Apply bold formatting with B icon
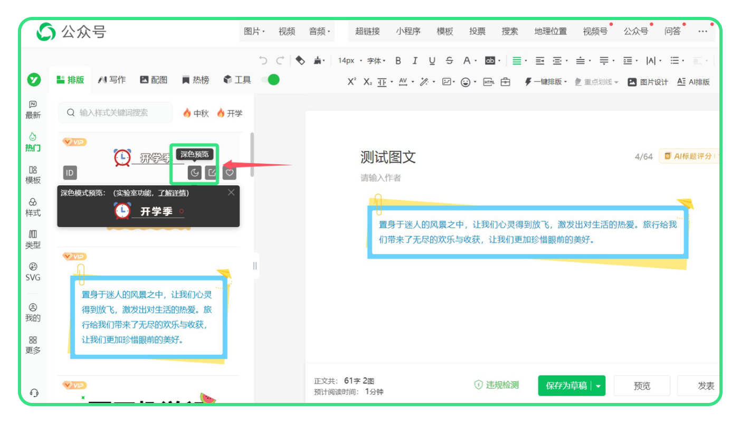The width and height of the screenshot is (741, 423). (398, 61)
